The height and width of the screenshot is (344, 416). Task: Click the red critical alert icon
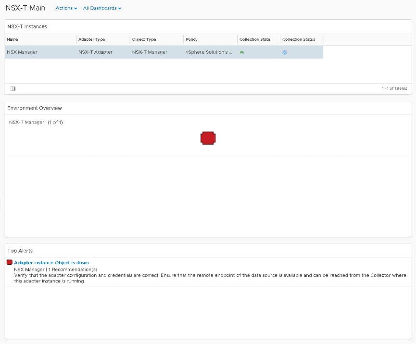10,262
